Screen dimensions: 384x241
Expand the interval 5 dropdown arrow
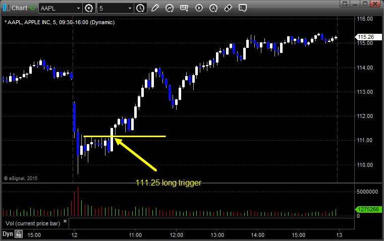click(130, 8)
